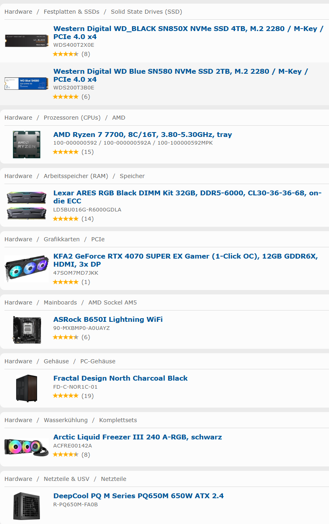Click the WD_BLACK SN850X SSD thumbnail
Image resolution: width=329 pixels, height=524 pixels.
pos(27,41)
